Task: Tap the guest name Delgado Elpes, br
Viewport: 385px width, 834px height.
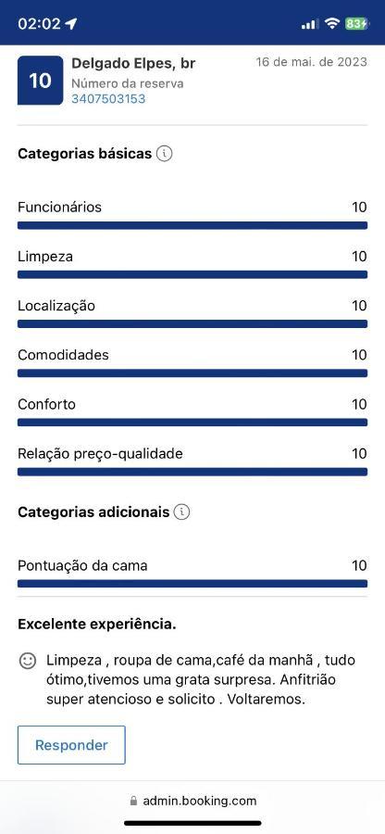Action: pos(133,63)
